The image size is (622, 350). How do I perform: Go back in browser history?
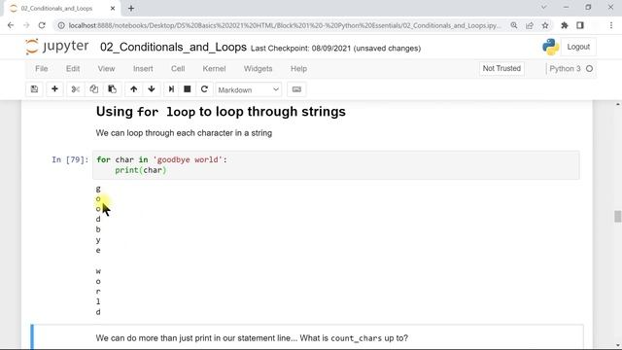pyautogui.click(x=11, y=25)
